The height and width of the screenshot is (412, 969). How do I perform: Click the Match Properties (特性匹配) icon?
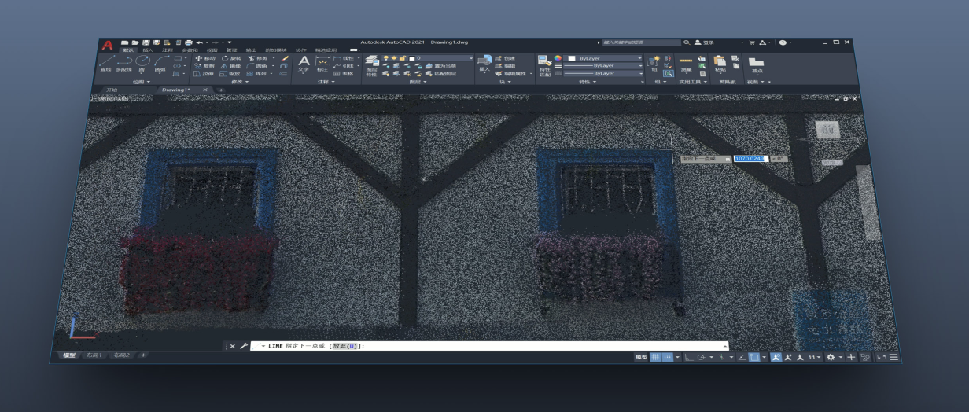pyautogui.click(x=543, y=64)
